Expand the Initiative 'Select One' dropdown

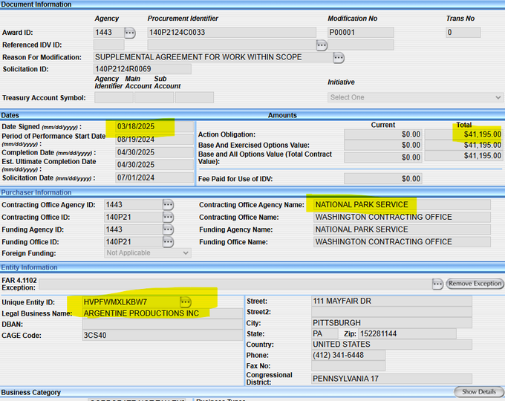click(415, 97)
